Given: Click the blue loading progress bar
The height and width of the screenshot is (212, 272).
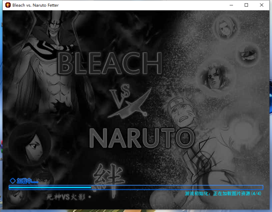Looking at the screenshot, I should 136,187.
